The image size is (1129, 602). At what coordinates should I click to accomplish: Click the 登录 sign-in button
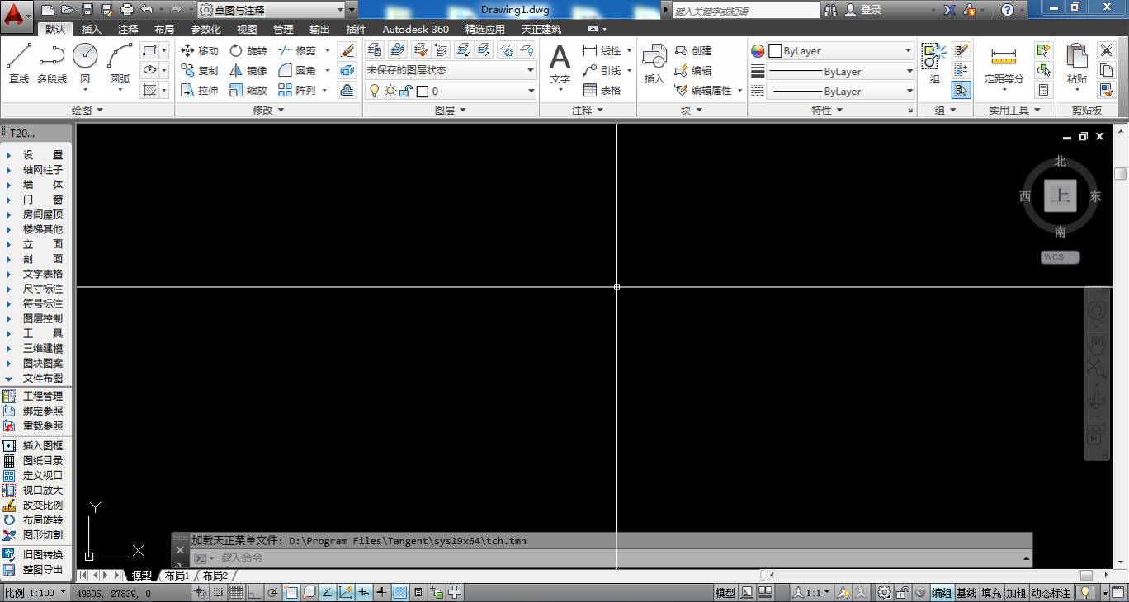pos(864,10)
